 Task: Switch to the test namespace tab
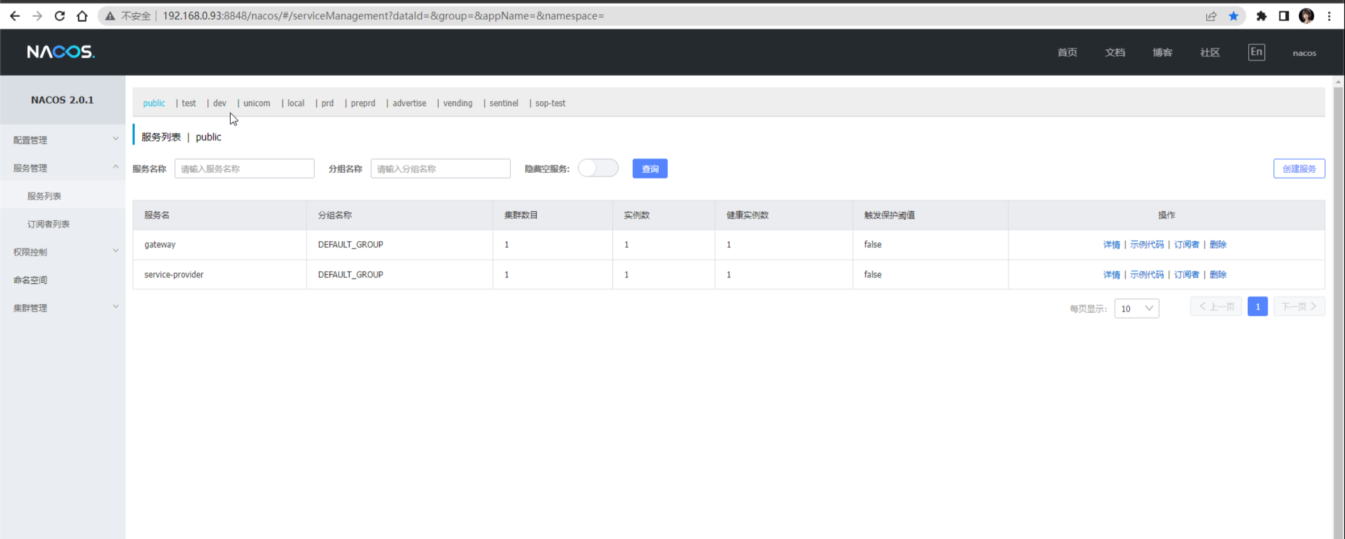point(189,103)
